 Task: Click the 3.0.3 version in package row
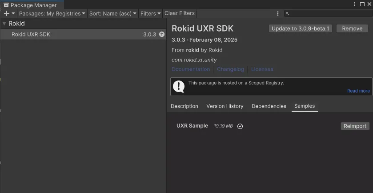click(x=150, y=35)
